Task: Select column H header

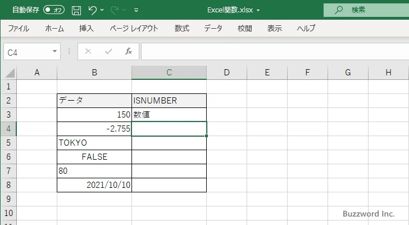Action: 388,73
